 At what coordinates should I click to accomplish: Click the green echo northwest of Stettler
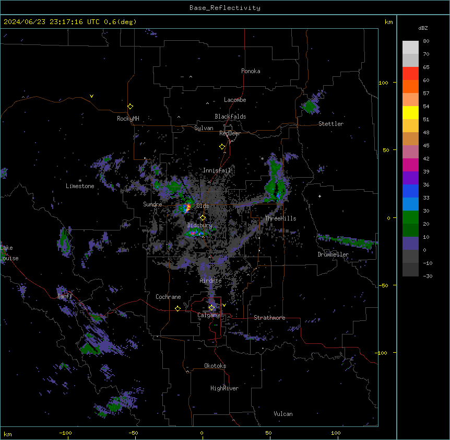click(x=310, y=106)
